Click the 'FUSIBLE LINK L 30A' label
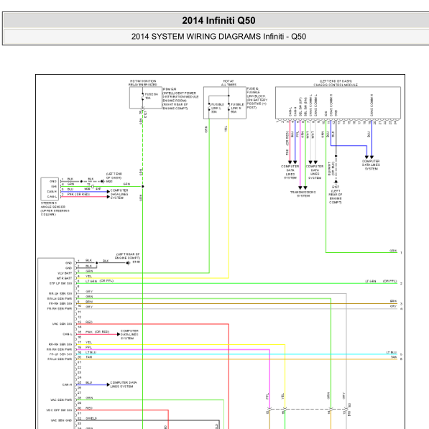The width and height of the screenshot is (429, 429). (217, 108)
